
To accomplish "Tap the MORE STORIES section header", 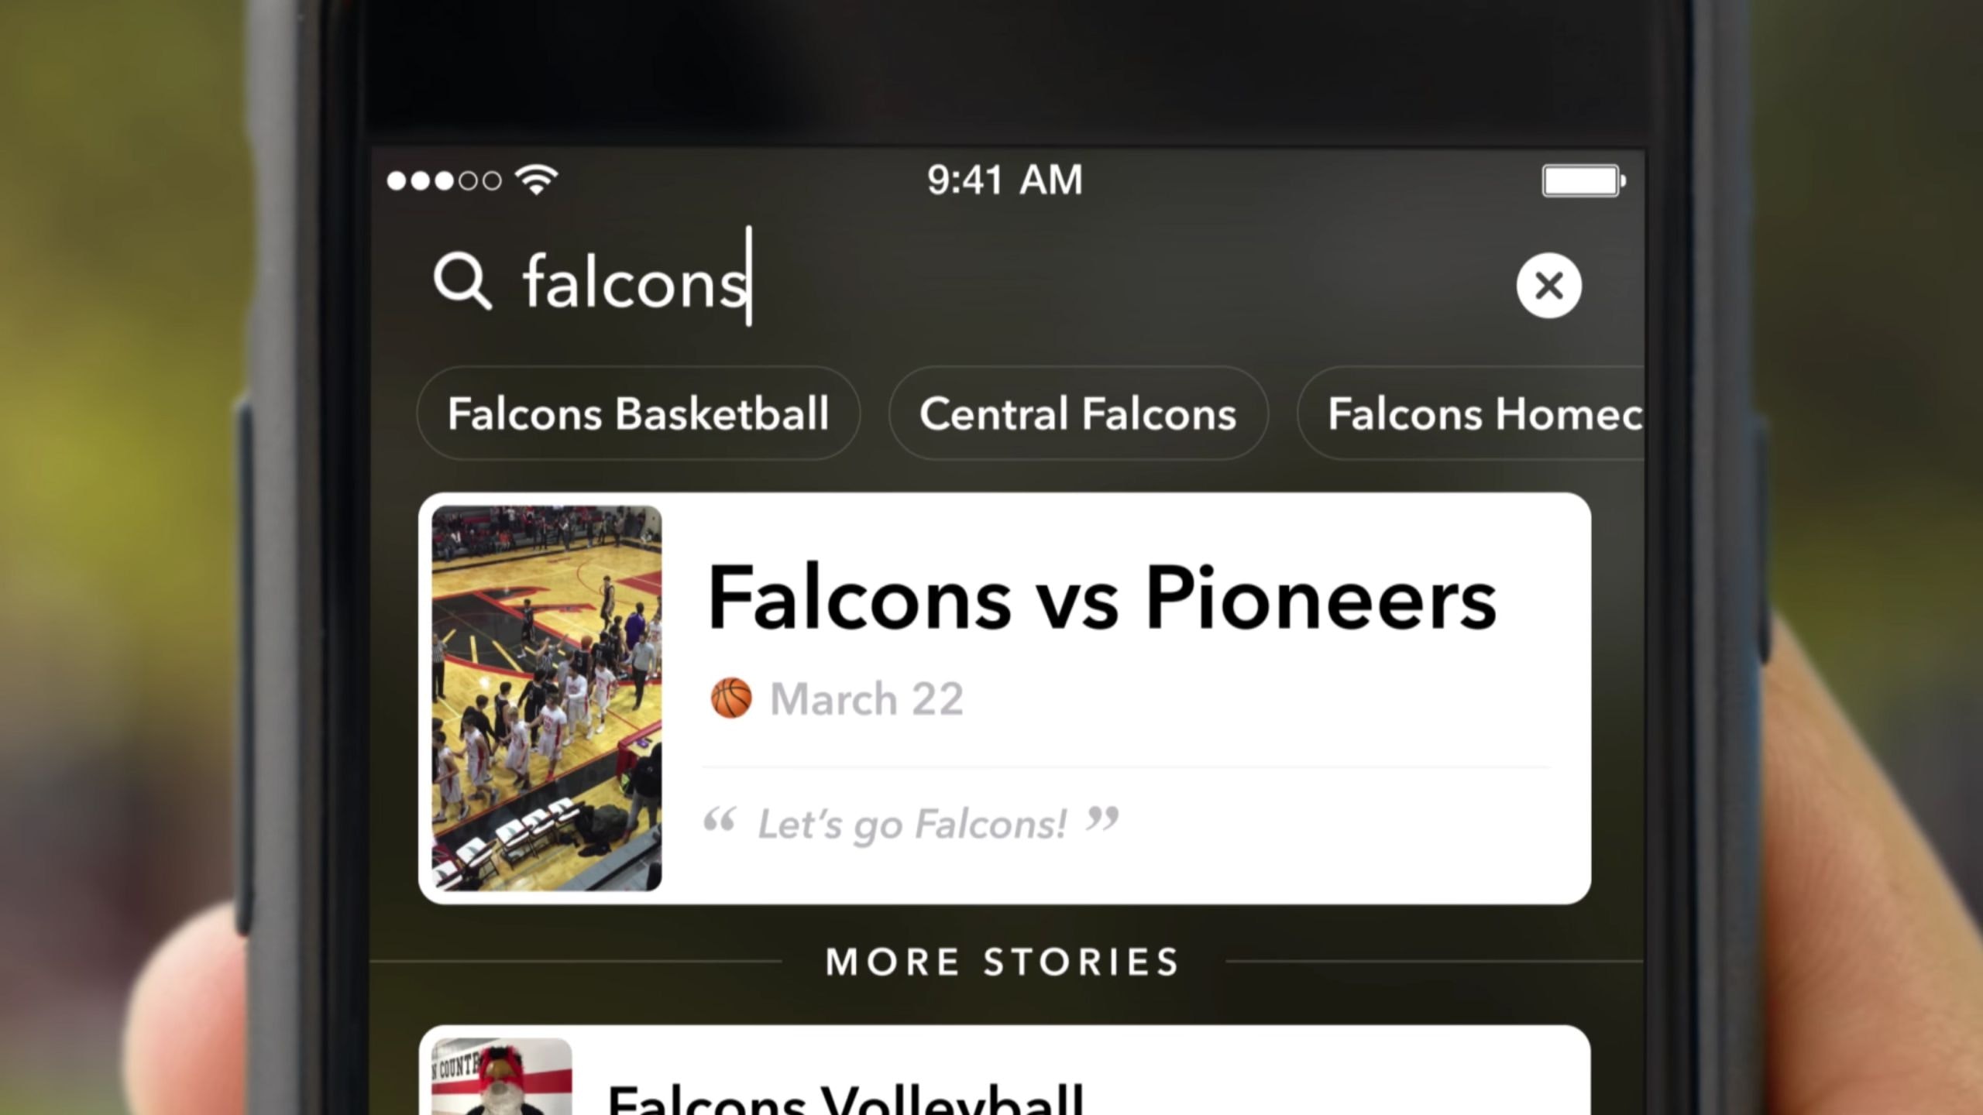I will pyautogui.click(x=1003, y=962).
